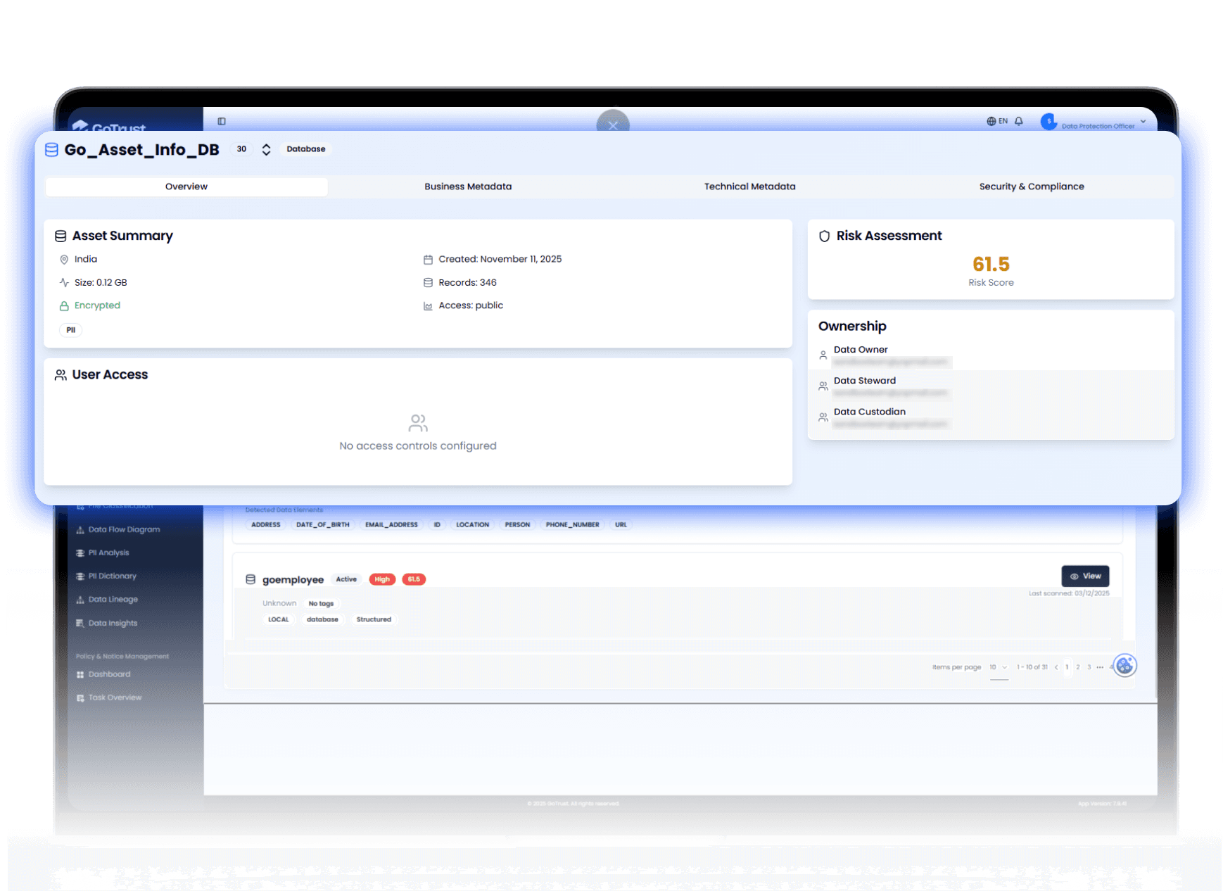
Task: Click the Structured tag on goemployee
Action: [374, 620]
